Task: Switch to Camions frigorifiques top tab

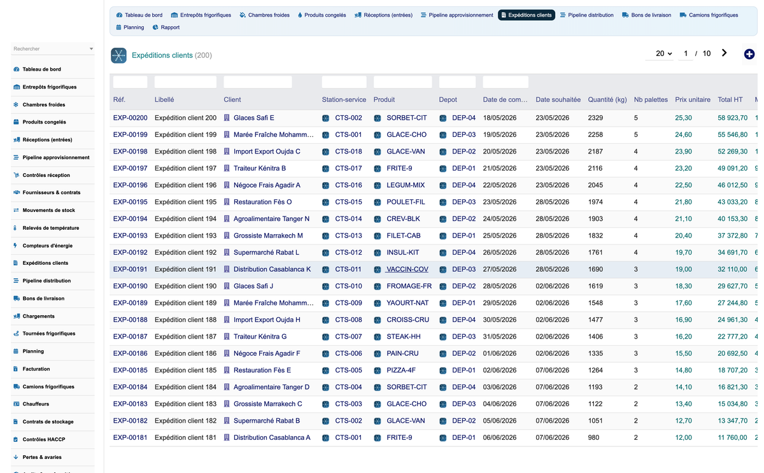Action: tap(709, 15)
